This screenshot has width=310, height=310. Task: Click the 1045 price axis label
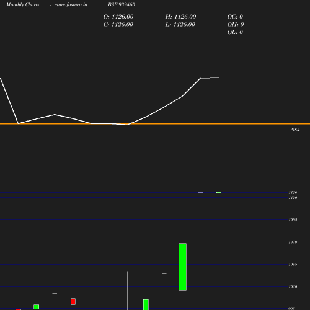[293, 264]
